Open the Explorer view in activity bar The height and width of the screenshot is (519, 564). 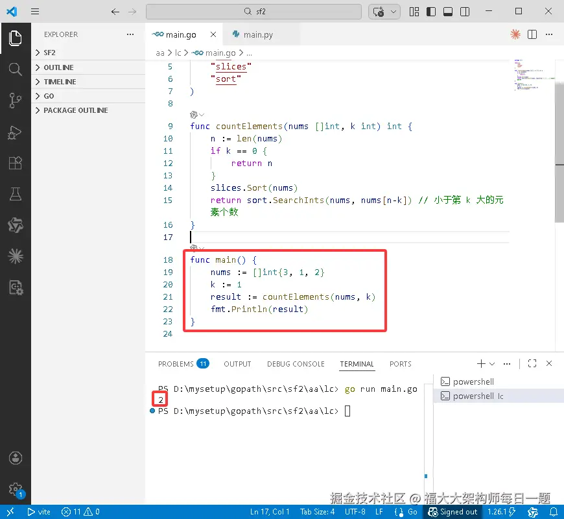point(15,38)
